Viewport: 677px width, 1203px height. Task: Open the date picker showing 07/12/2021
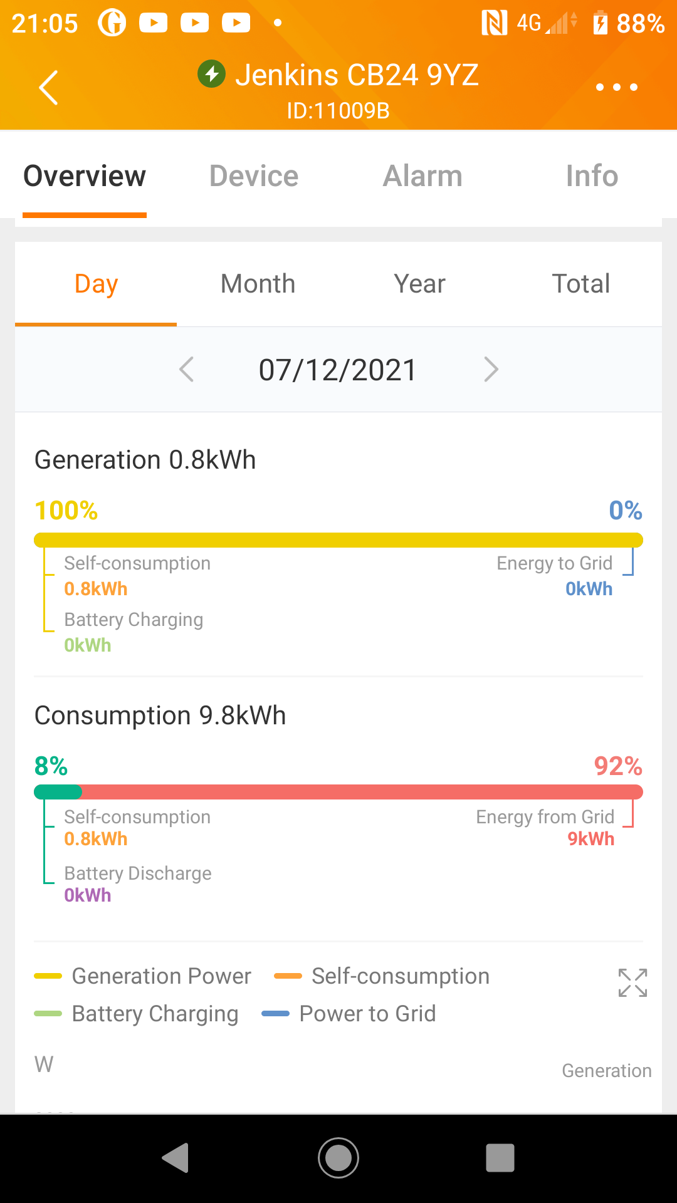(x=338, y=370)
